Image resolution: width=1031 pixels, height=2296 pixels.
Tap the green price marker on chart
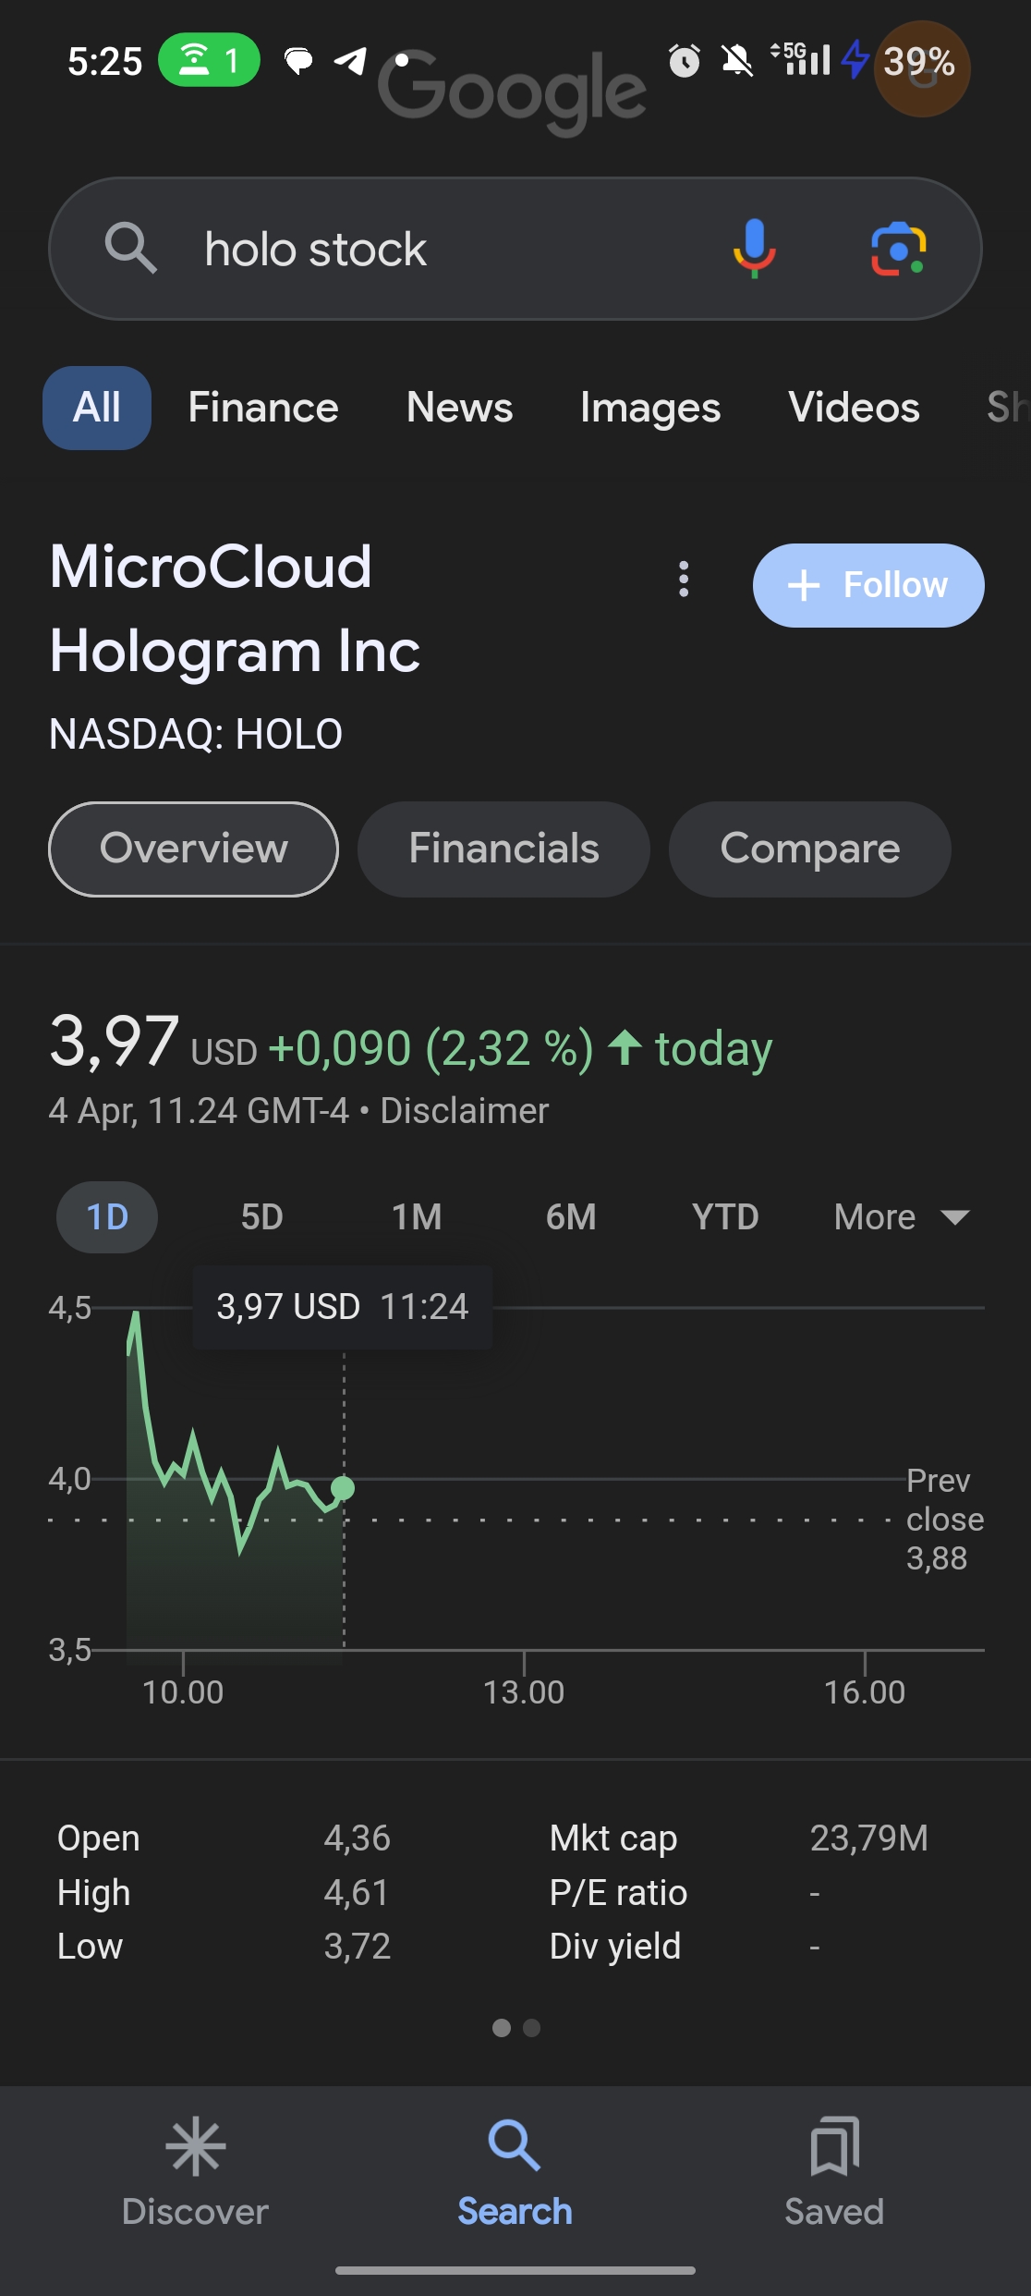click(x=343, y=1487)
